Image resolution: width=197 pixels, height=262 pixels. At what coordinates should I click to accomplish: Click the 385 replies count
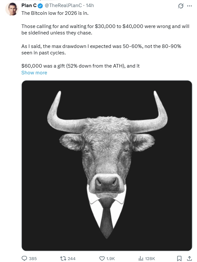click(33, 258)
